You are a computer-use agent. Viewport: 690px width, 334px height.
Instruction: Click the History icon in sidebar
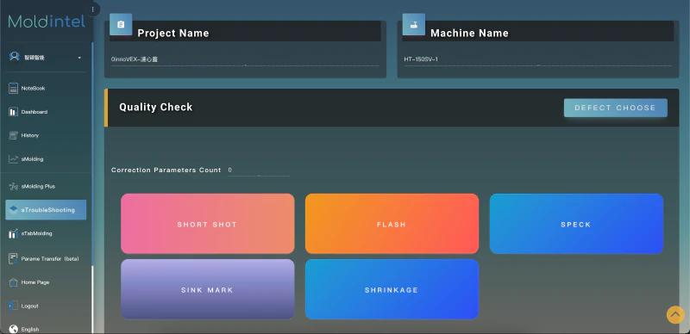click(x=13, y=135)
